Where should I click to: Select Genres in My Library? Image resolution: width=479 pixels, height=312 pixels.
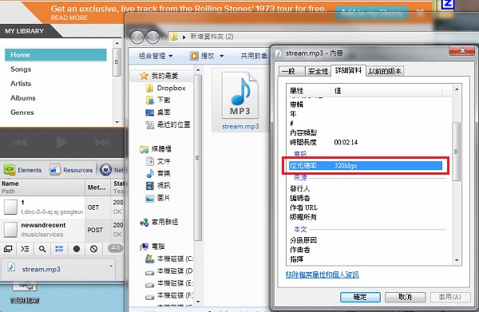pos(22,112)
